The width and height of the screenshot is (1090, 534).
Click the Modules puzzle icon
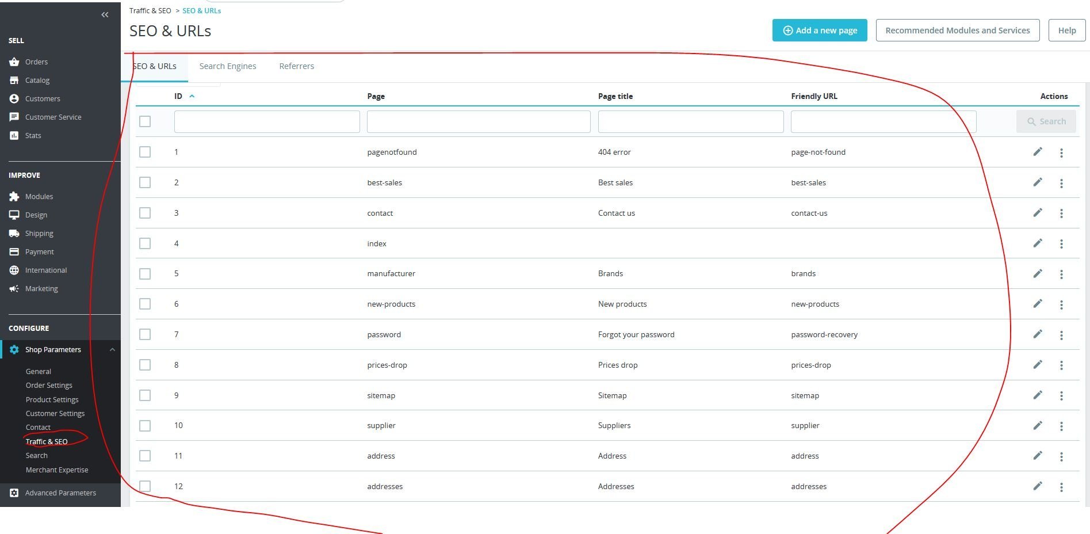(14, 196)
